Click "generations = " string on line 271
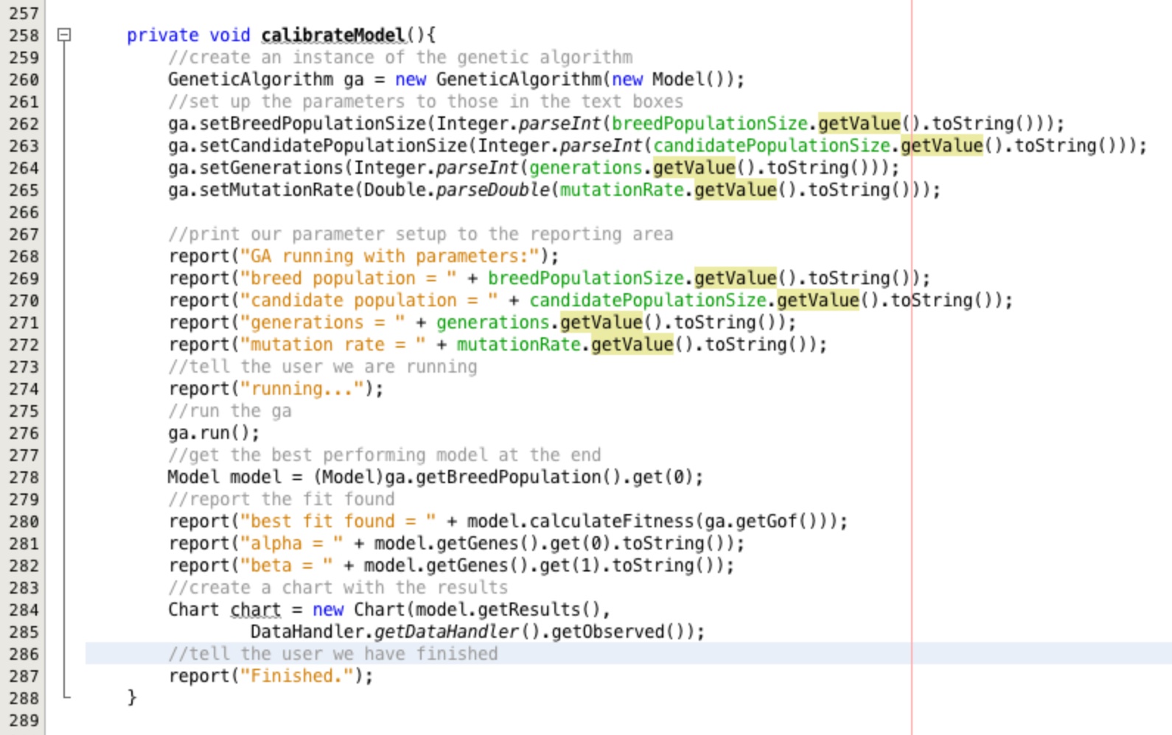This screenshot has width=1172, height=735. [323, 323]
